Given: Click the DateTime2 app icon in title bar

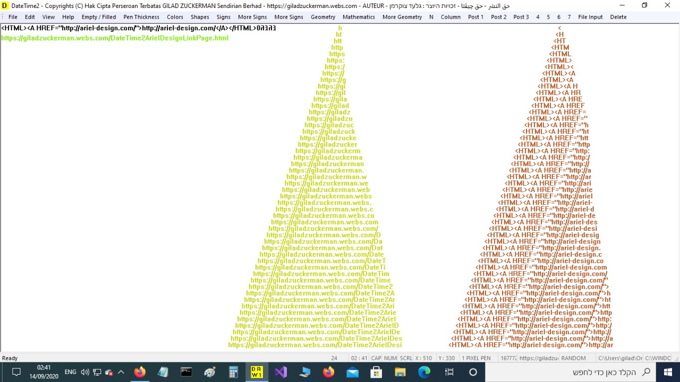Looking at the screenshot, I should 5,5.
